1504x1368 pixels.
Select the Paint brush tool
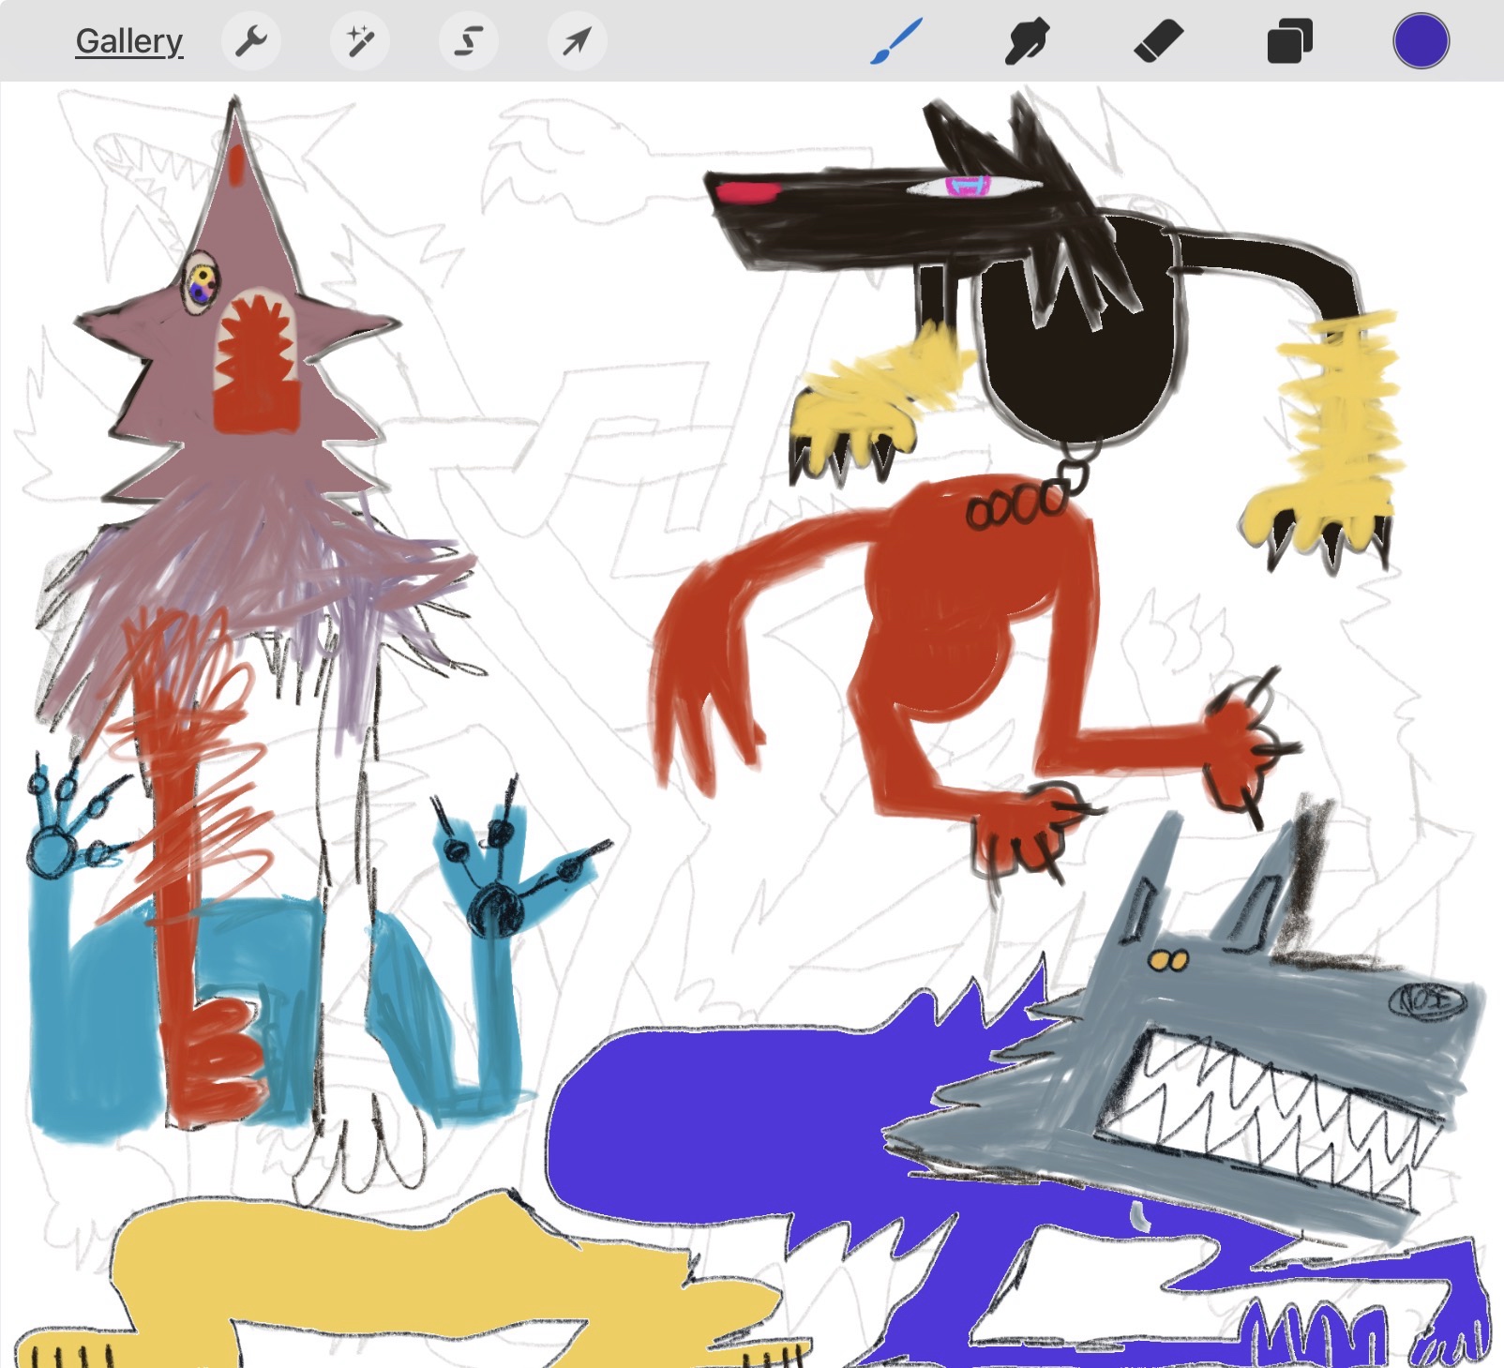point(896,42)
